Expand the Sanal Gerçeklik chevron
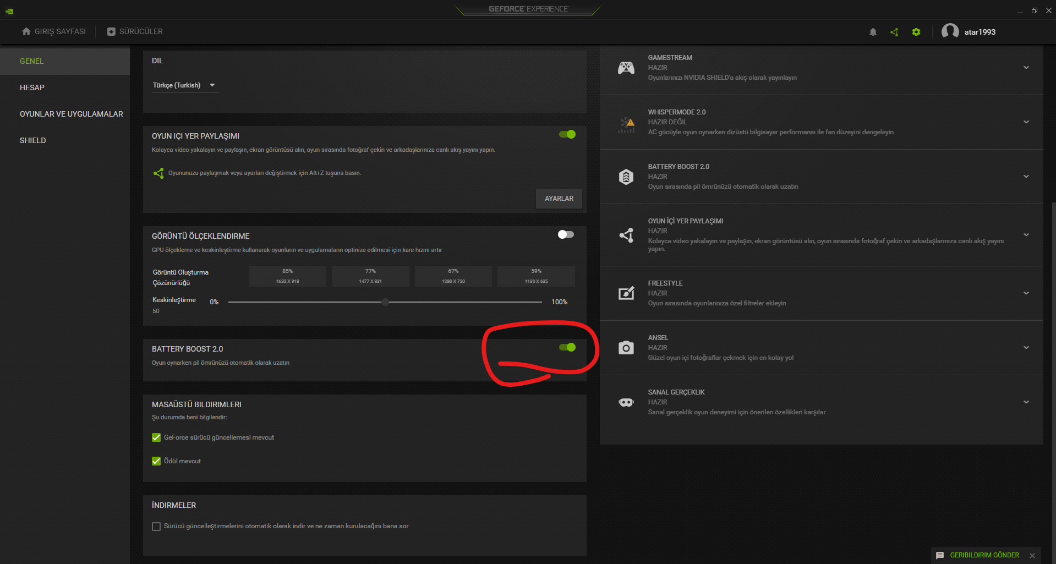The height and width of the screenshot is (564, 1056). click(x=1026, y=402)
